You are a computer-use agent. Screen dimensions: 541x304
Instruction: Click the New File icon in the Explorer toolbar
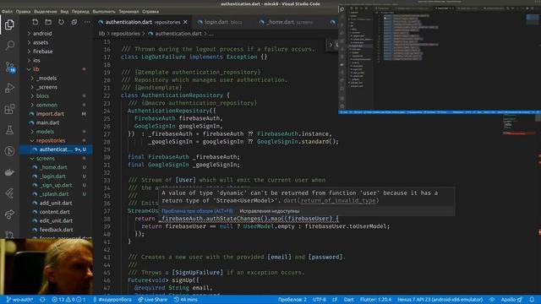tap(36, 22)
